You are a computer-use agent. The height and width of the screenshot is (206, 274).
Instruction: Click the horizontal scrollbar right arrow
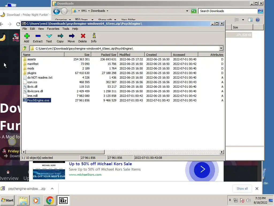222,152
